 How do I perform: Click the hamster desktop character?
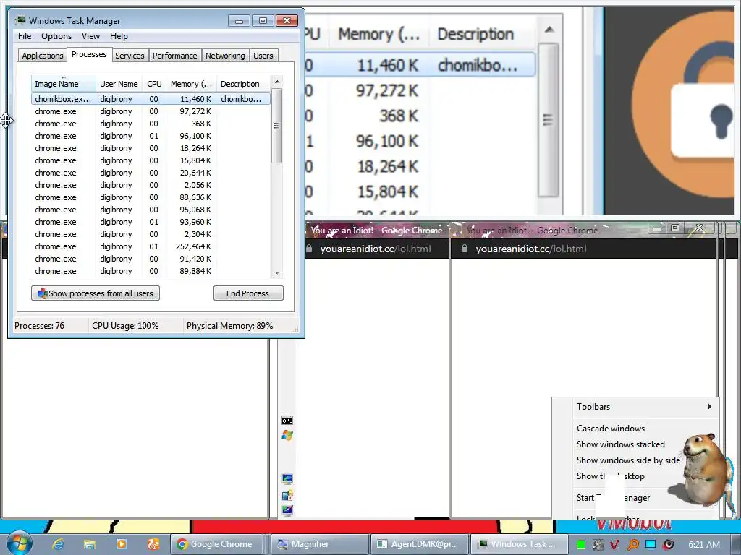tap(705, 468)
